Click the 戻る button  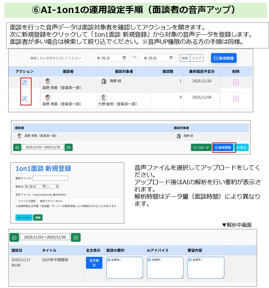click(242, 148)
